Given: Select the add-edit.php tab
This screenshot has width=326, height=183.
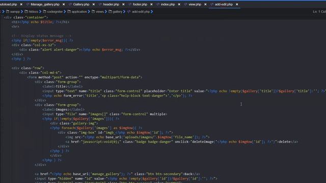Looking at the screenshot, I should [x=224, y=5].
